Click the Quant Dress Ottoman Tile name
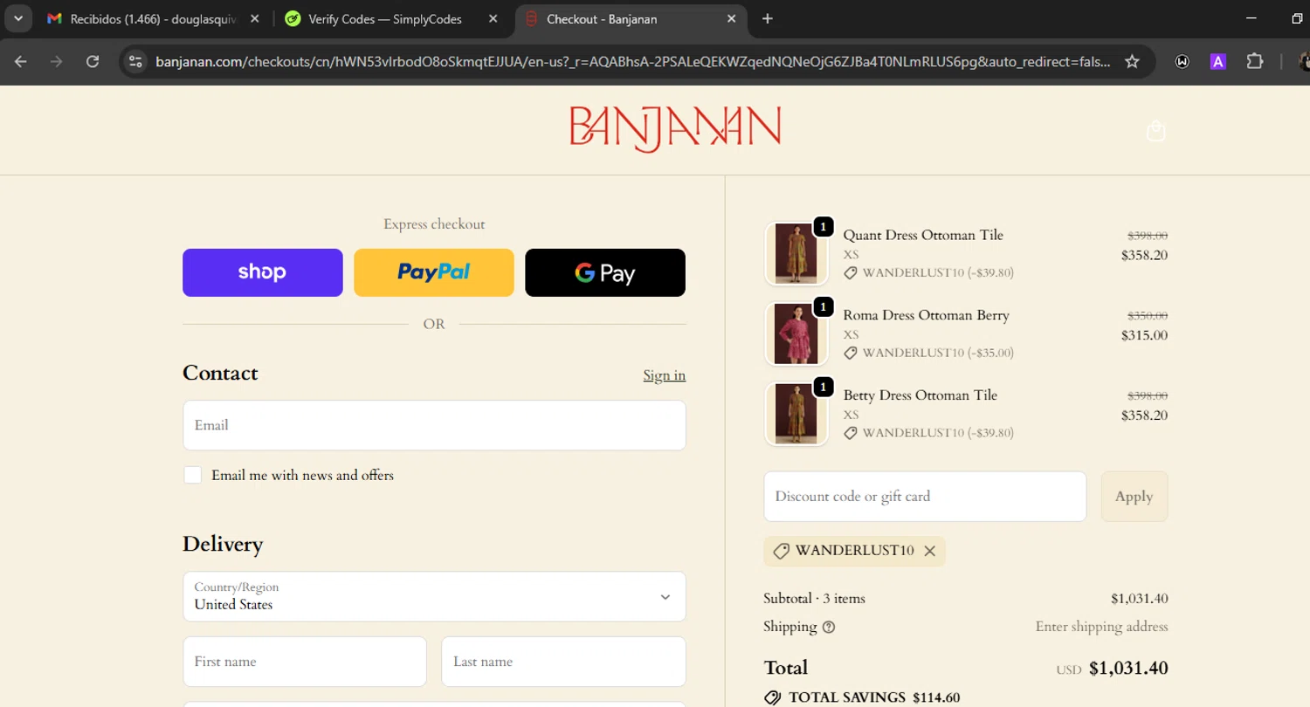 [x=923, y=235]
